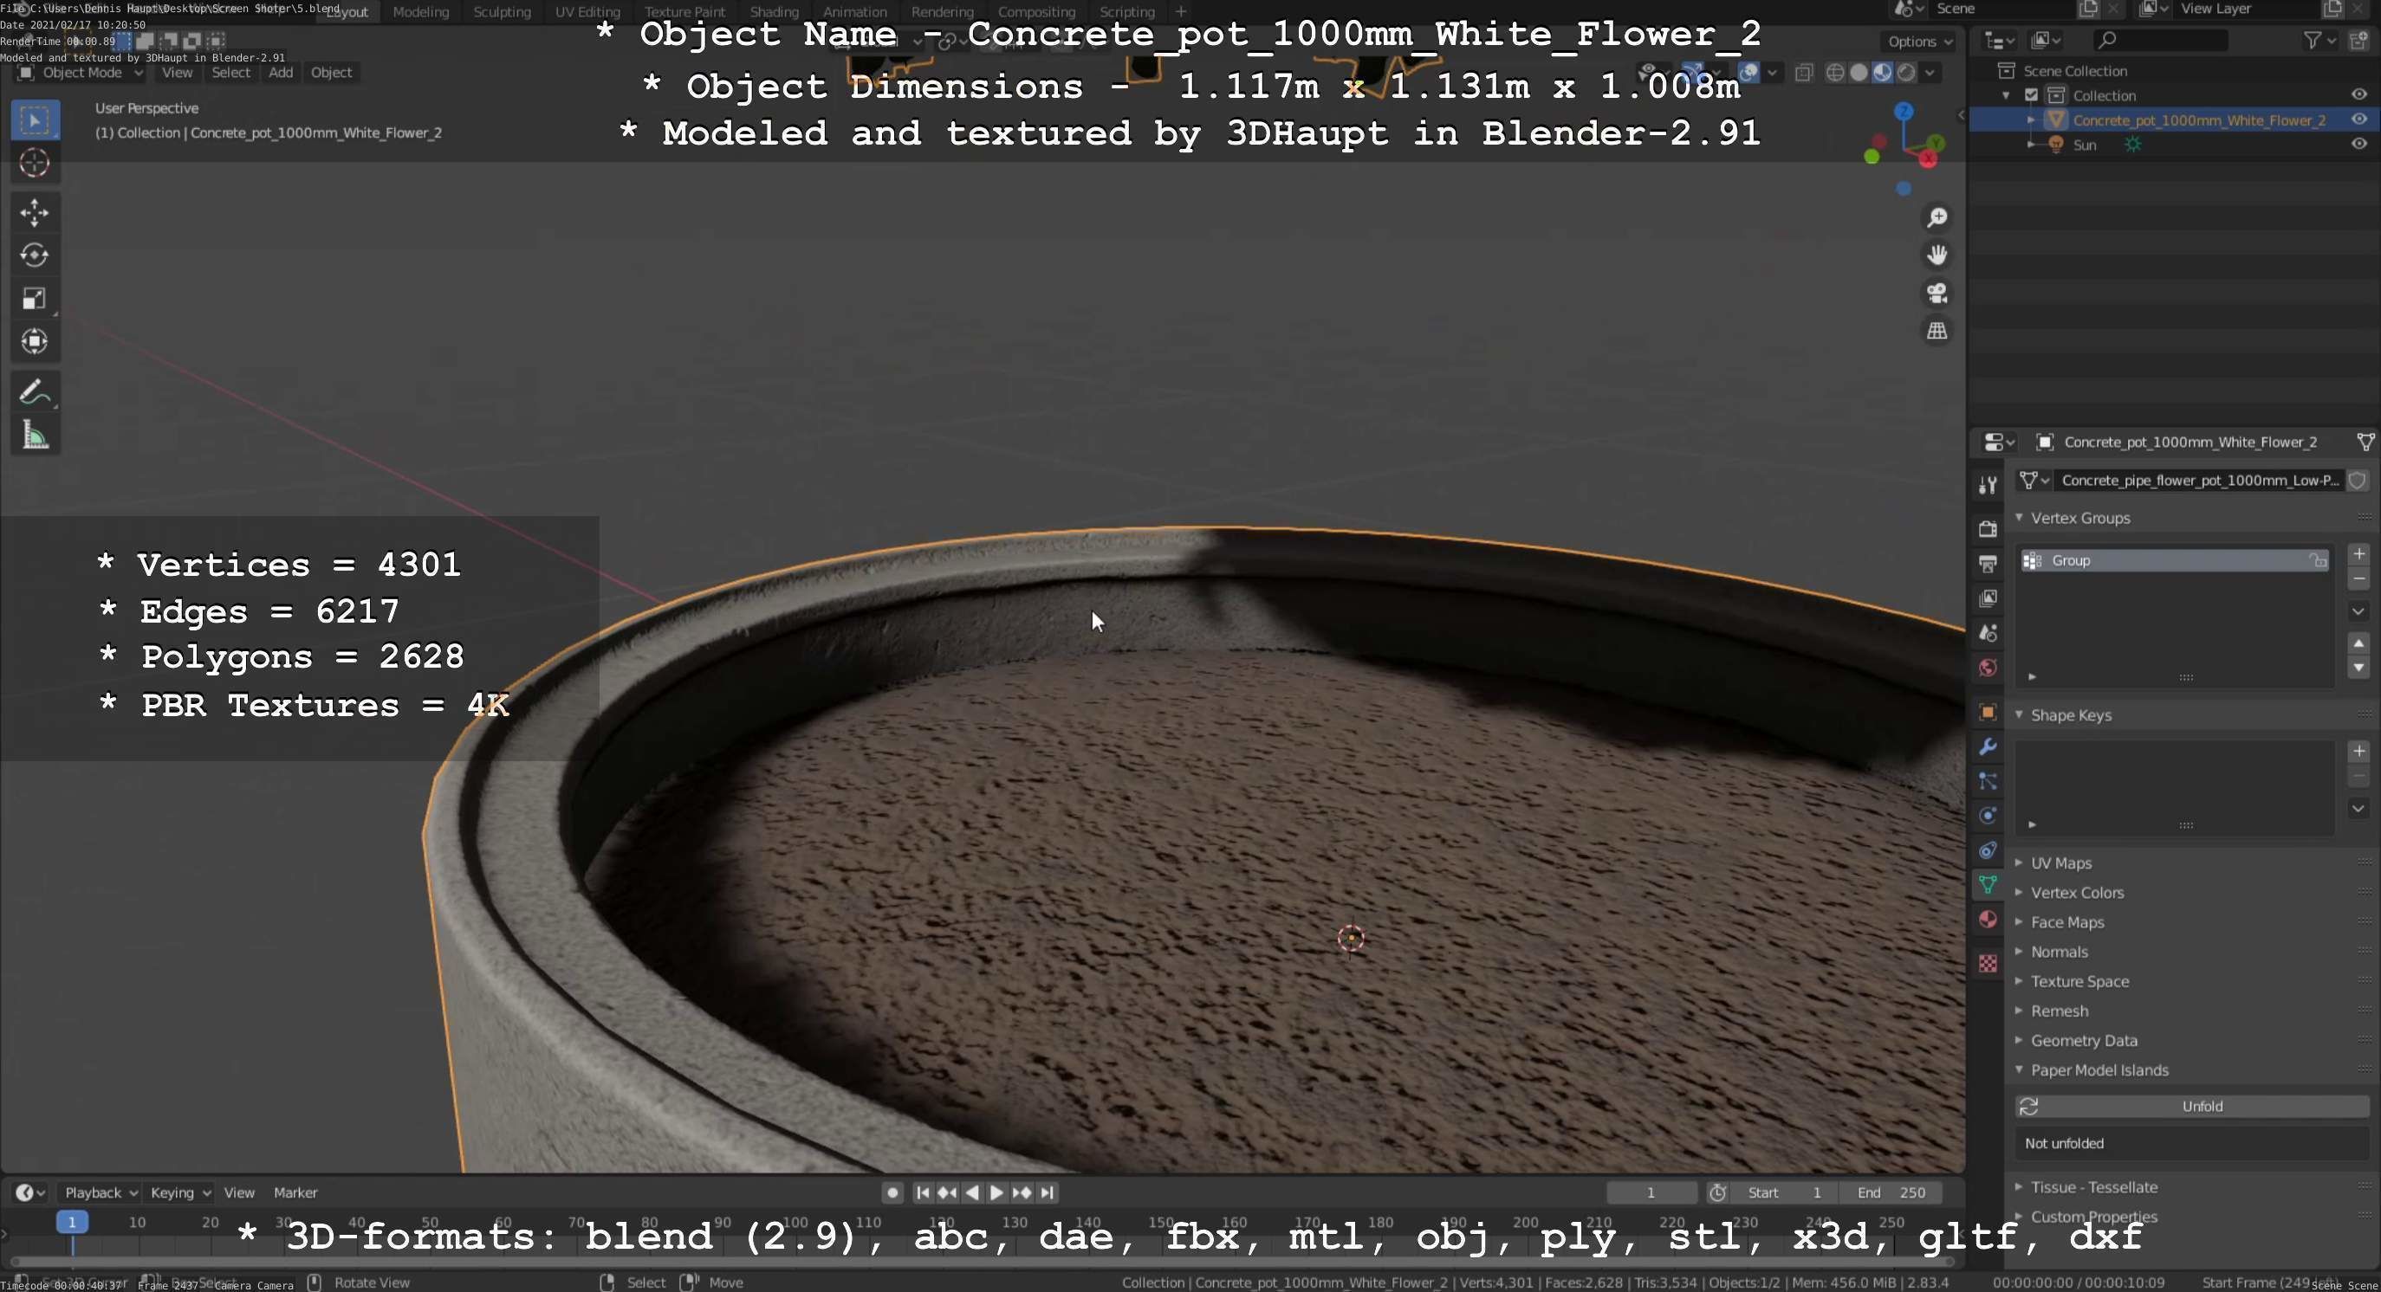Viewport: 2381px width, 1292px height.
Task: Select the Move tool in toolbar
Action: click(34, 212)
